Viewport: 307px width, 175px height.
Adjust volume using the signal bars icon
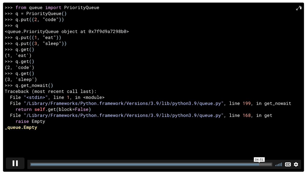point(279,165)
